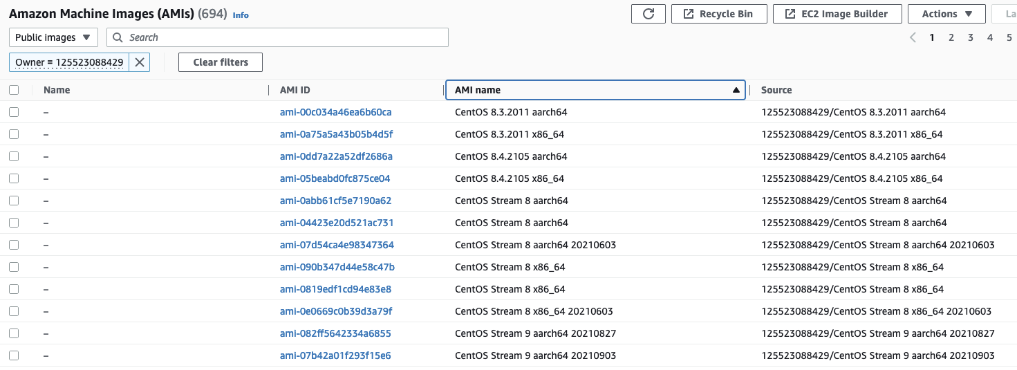Click AMI name 'CentOS 8.4.2105 x86_64'
This screenshot has height=370, width=1017.
[x=510, y=178]
